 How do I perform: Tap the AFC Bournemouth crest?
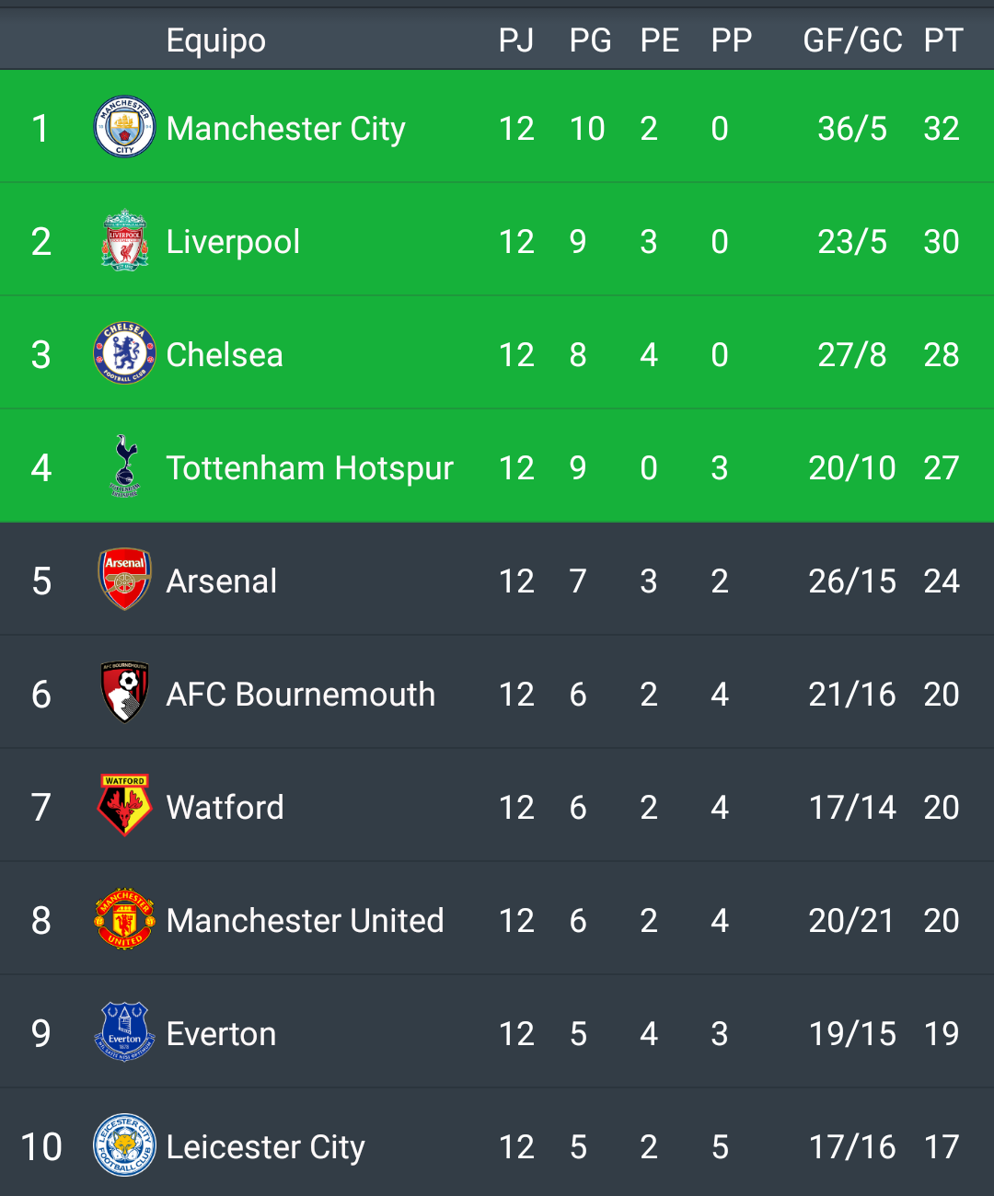(124, 693)
